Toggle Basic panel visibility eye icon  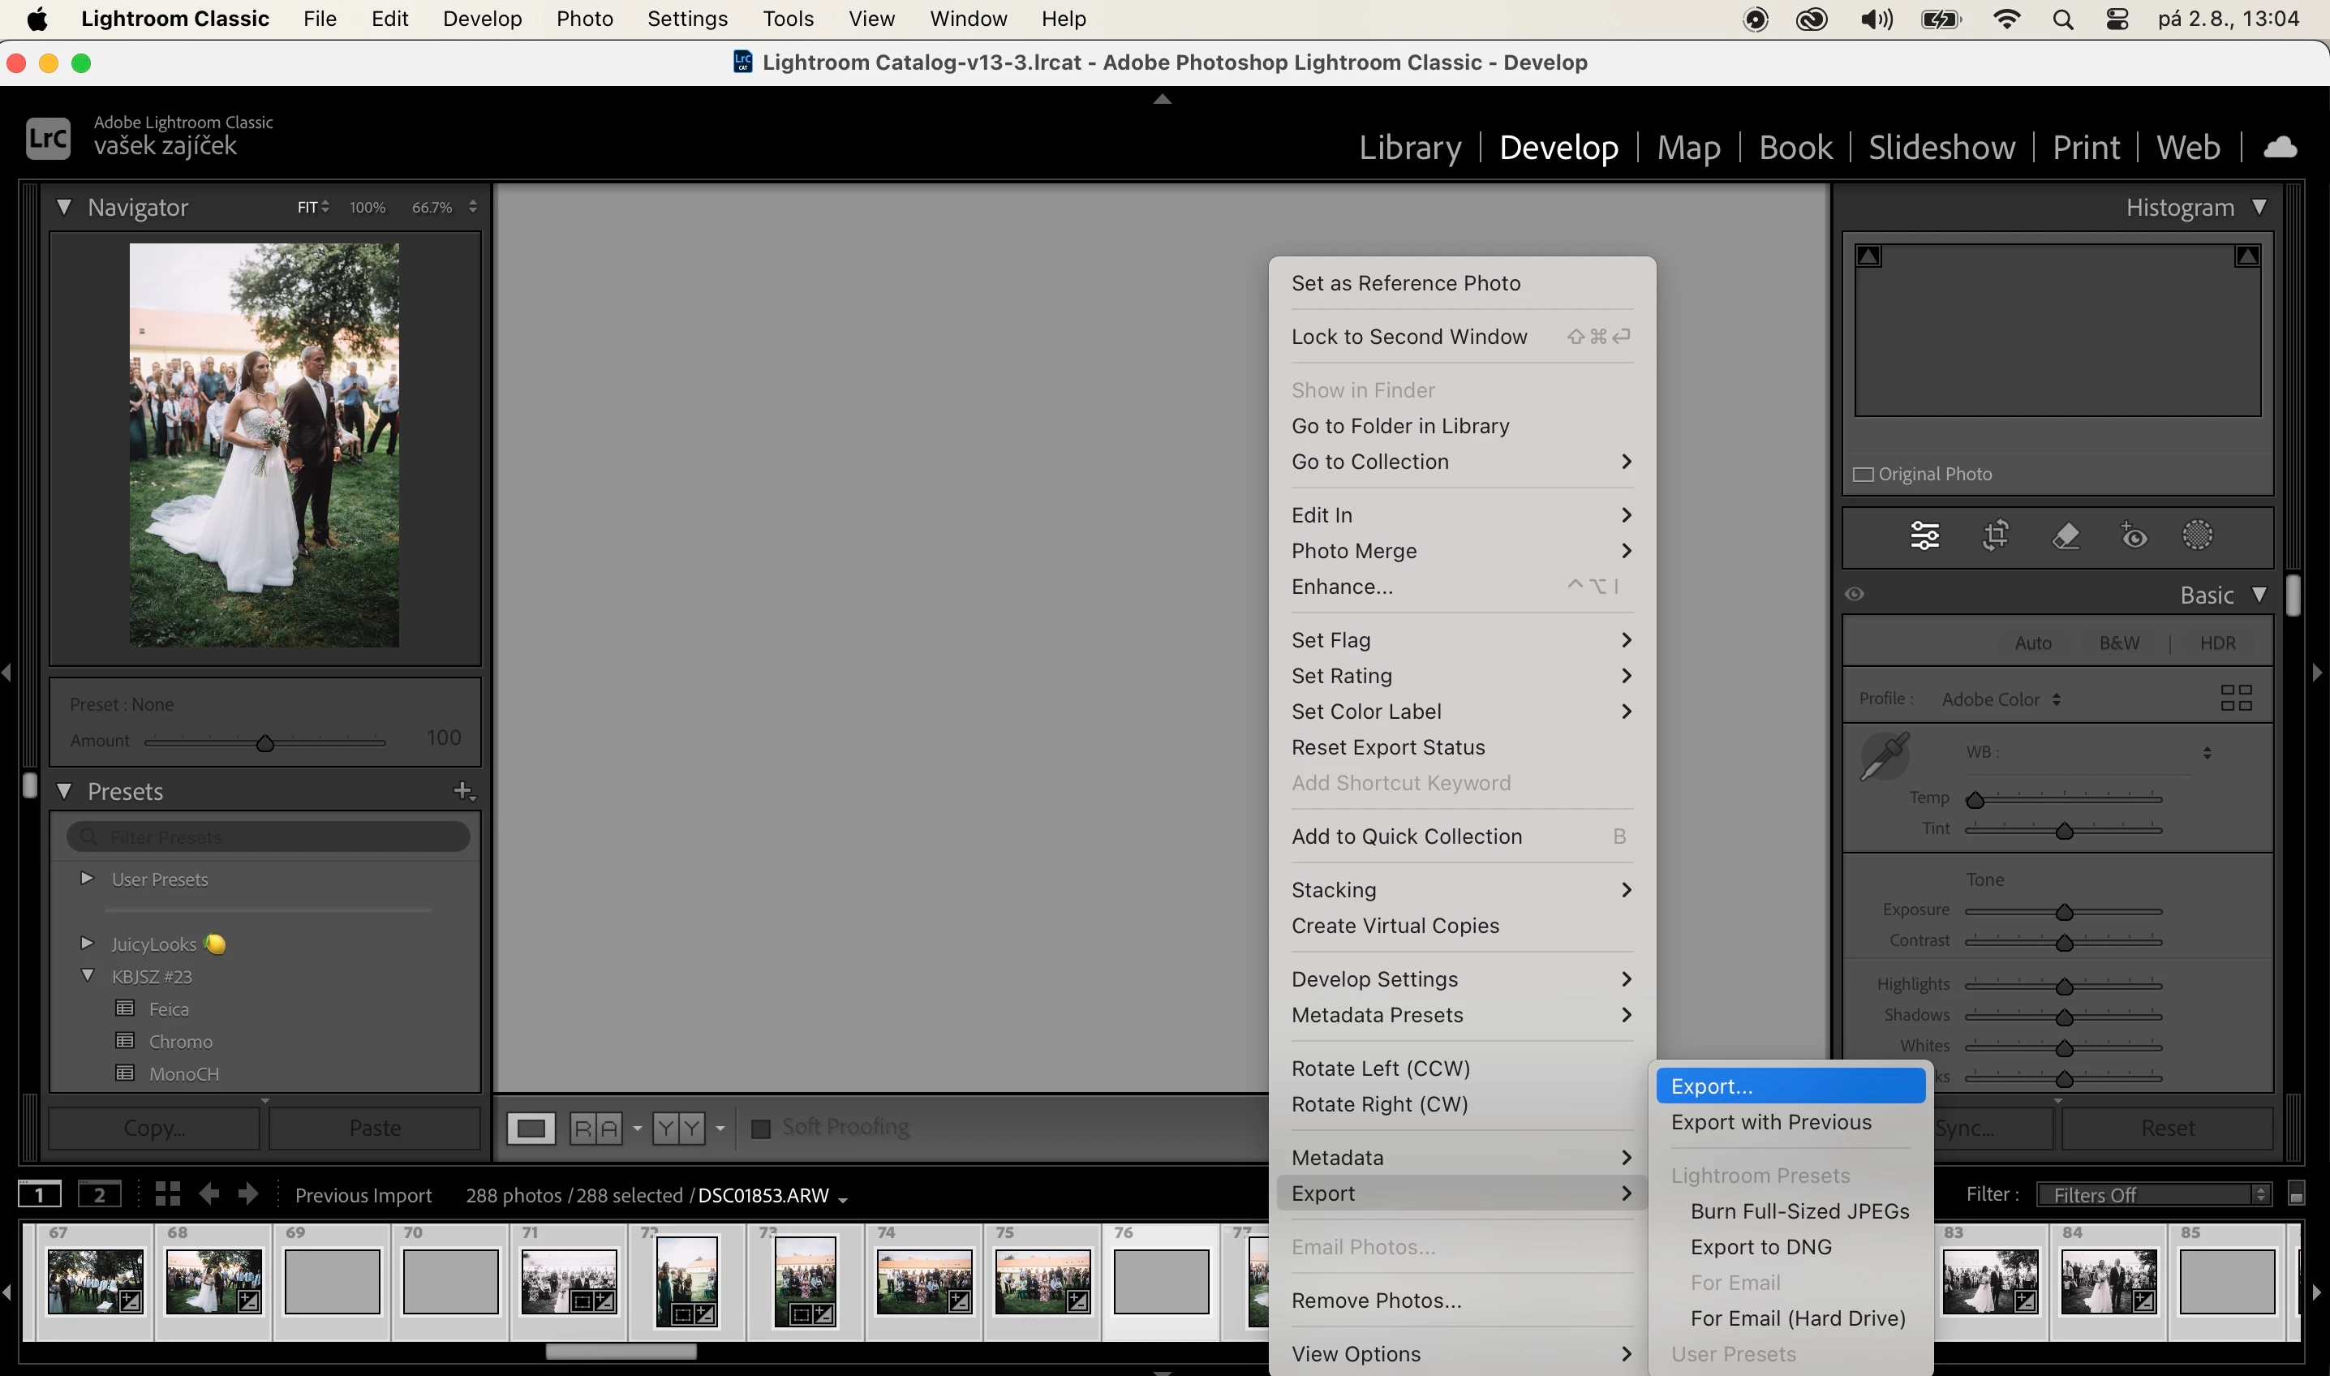coord(1855,595)
